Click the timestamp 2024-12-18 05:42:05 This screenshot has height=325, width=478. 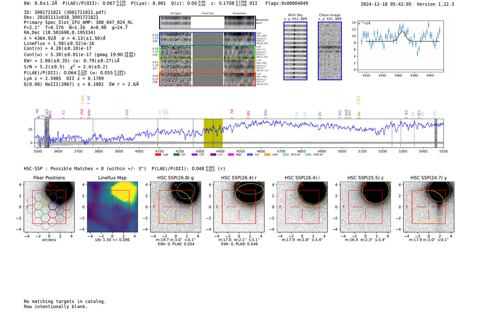(386, 4)
